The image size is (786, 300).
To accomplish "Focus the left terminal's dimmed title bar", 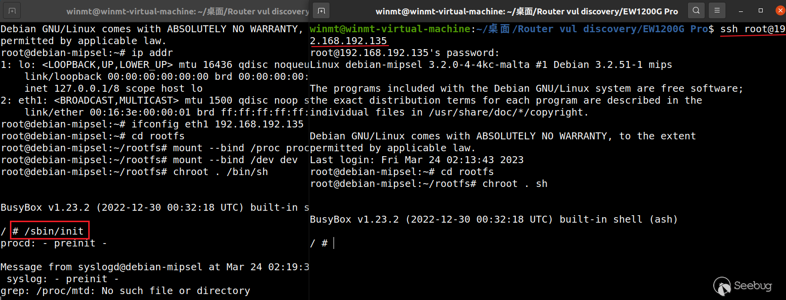I will pos(187,11).
